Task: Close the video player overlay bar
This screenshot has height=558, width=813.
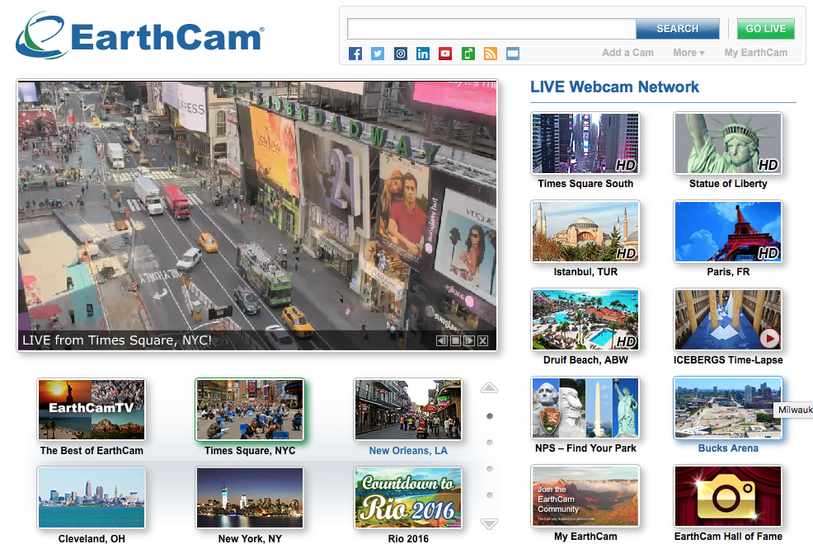Action: click(482, 340)
